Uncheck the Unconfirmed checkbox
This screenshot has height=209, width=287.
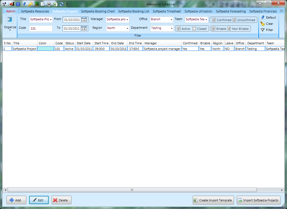pyautogui.click(x=234, y=20)
